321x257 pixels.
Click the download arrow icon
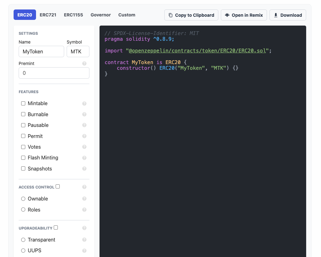pos(276,15)
